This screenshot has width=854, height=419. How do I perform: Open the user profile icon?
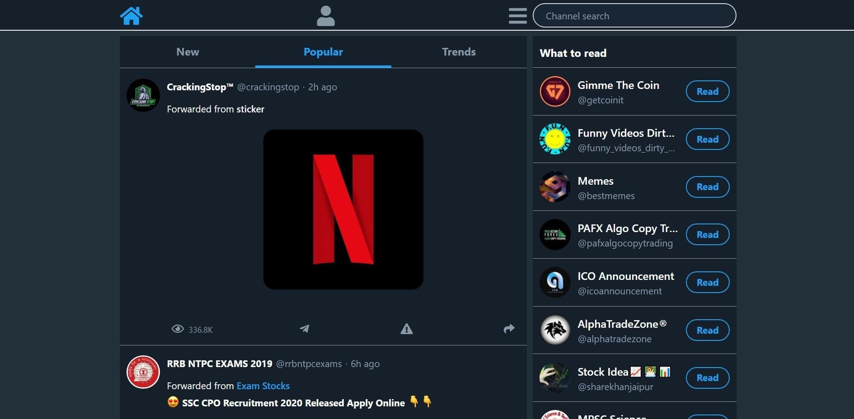[325, 16]
